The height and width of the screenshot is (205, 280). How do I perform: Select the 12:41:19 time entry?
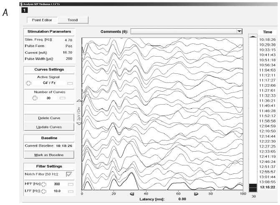(267, 157)
